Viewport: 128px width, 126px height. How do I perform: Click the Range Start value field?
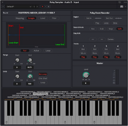(x=17, y=67)
